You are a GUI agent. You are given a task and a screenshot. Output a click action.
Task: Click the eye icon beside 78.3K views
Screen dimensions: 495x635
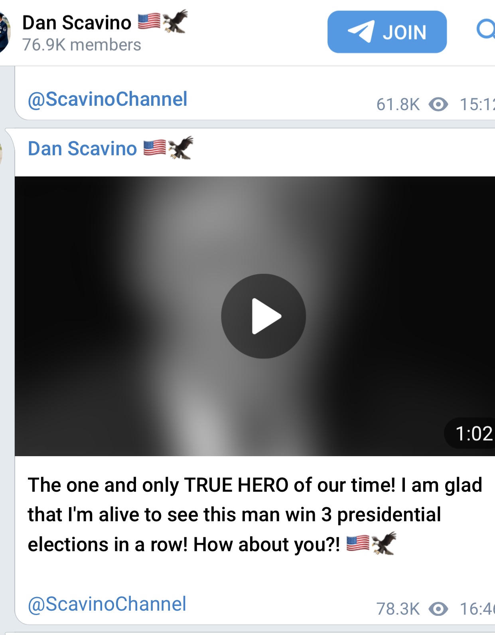[x=438, y=609]
